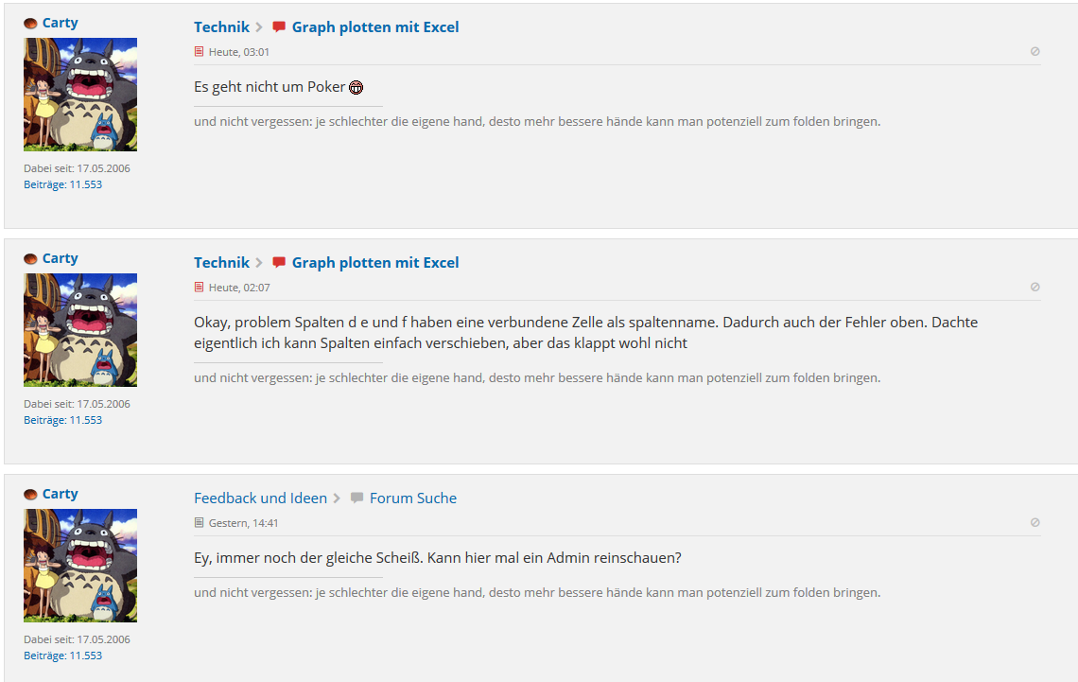Click the red thread icon in first post
The width and height of the screenshot is (1078, 682).
pyautogui.click(x=278, y=26)
